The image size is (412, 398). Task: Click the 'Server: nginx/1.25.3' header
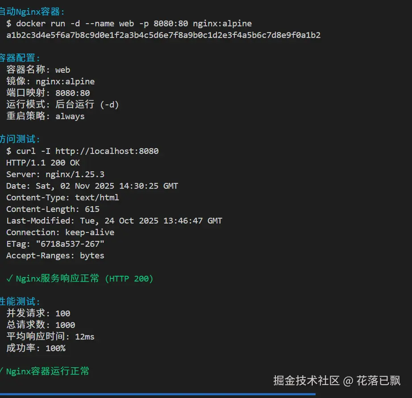(55, 174)
